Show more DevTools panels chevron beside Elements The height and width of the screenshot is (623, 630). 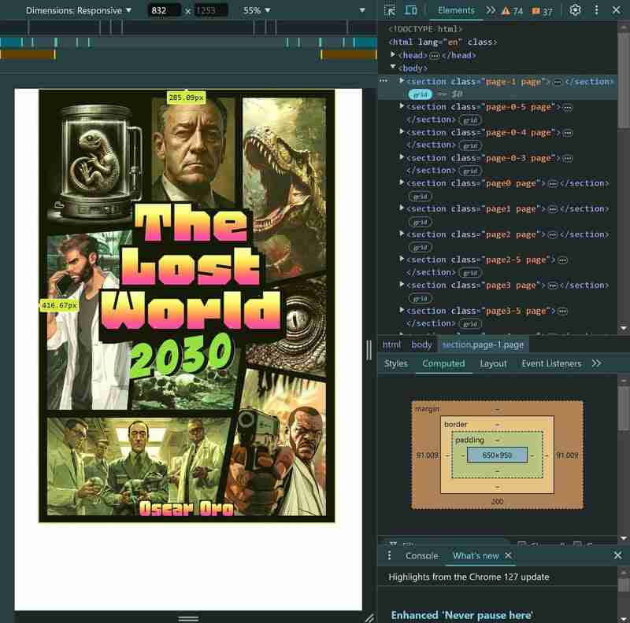[491, 10]
